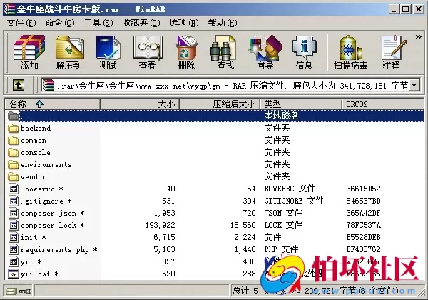Click packed size 18,560 cell

coord(243,225)
